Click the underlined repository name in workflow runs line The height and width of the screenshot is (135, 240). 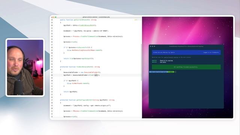coord(171,57)
